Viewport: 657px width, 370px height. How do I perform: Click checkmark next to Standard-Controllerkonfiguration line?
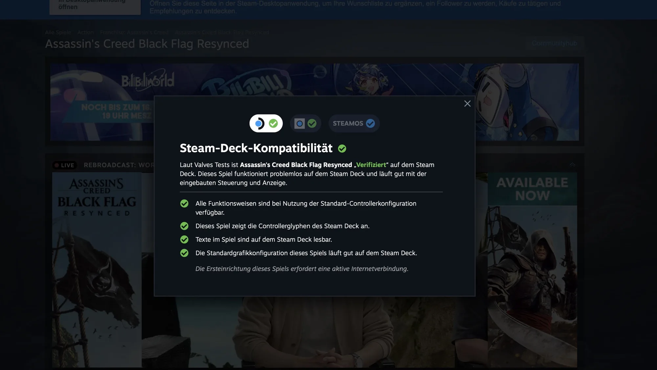[184, 204]
